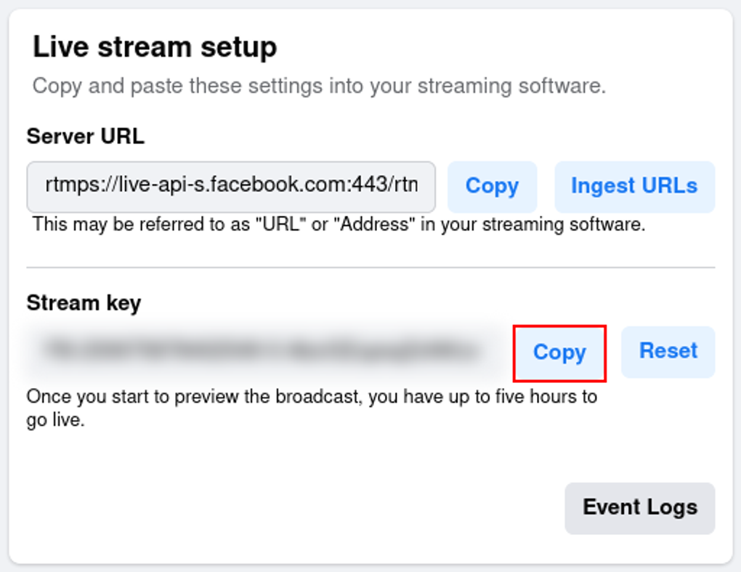
Task: Open the Ingest URLs options
Action: click(634, 187)
